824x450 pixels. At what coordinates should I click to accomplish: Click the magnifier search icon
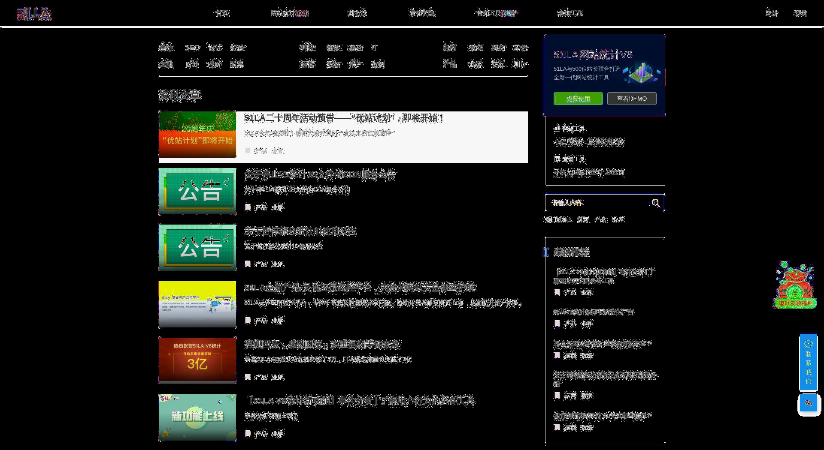656,203
